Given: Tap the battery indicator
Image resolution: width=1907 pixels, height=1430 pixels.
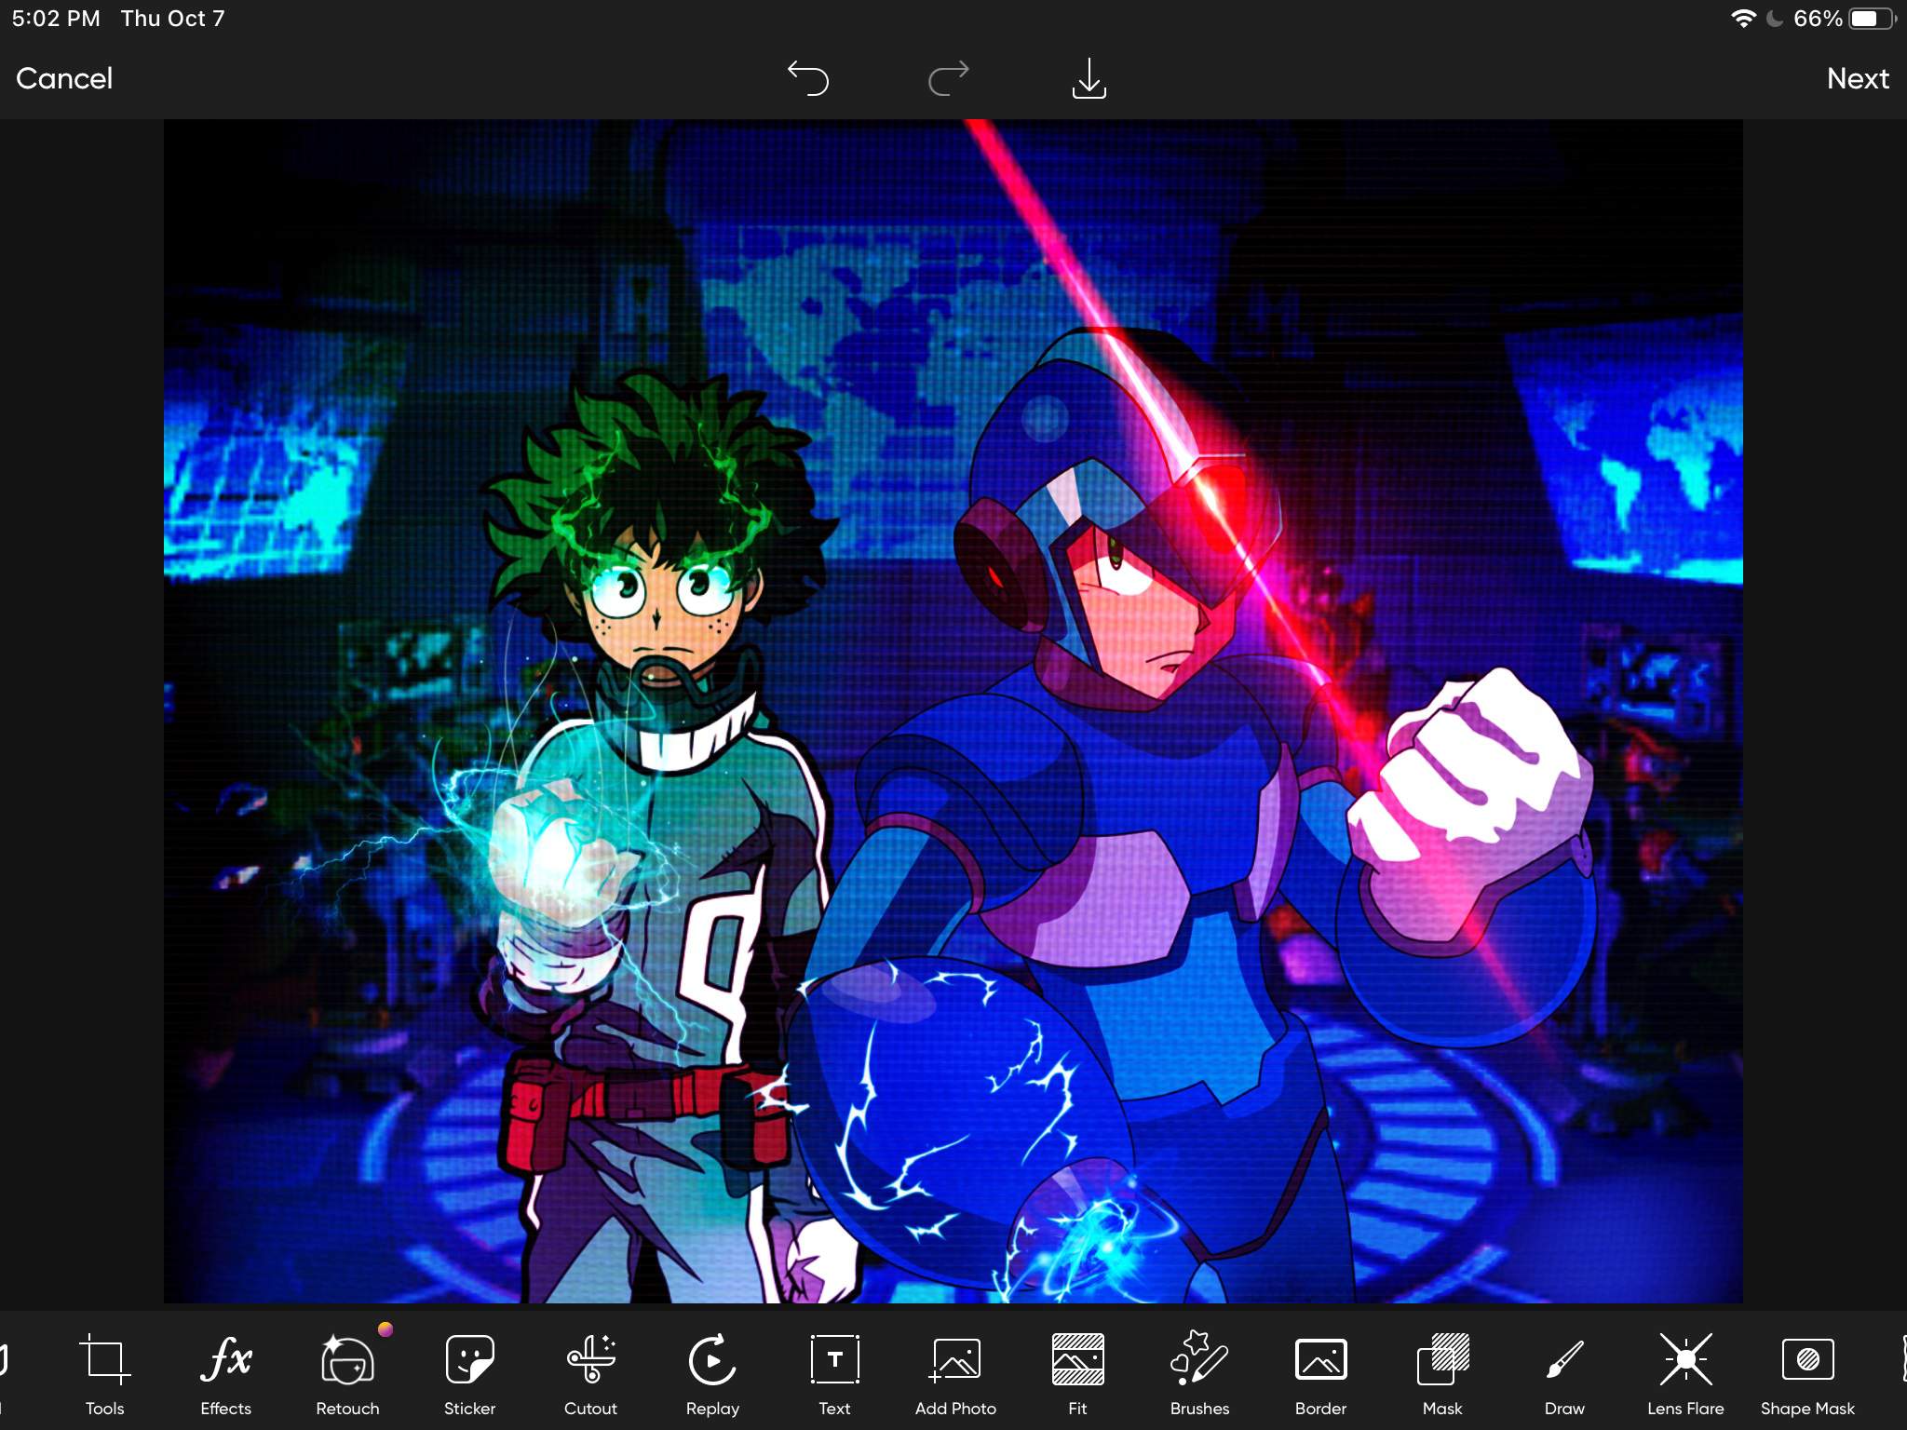Looking at the screenshot, I should [x=1873, y=19].
